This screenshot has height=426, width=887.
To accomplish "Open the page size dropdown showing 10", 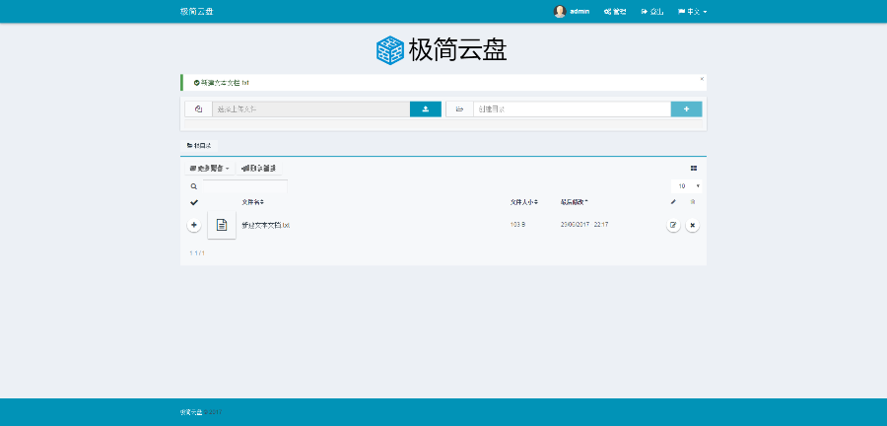I will click(x=687, y=185).
